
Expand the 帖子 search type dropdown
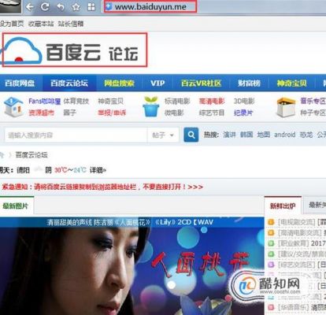click(x=163, y=135)
